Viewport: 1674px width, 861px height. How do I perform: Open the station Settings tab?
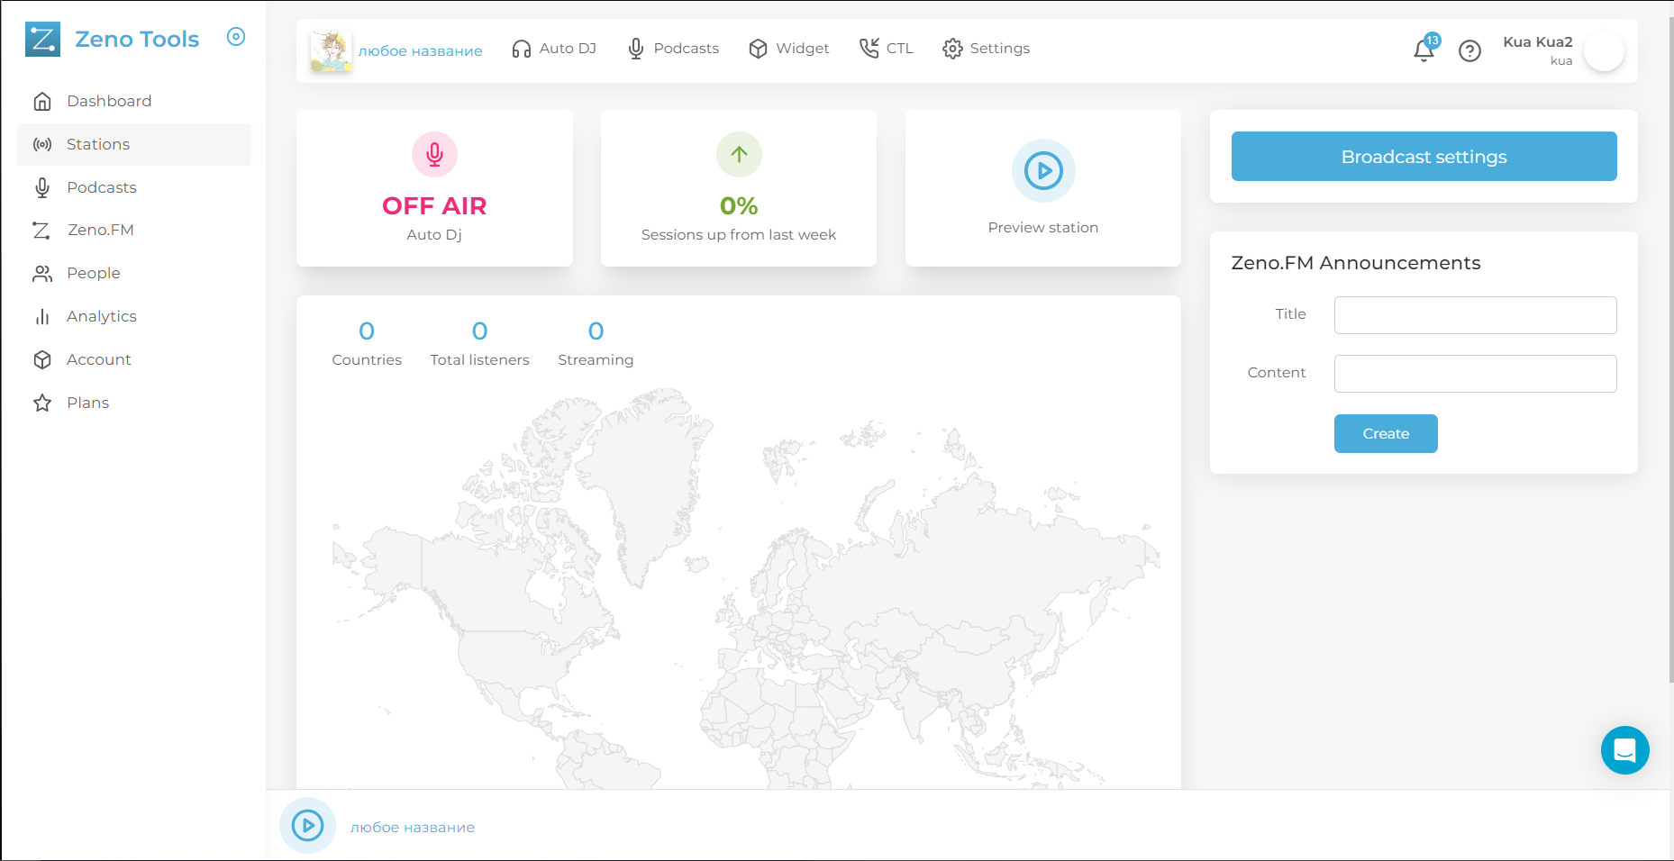click(x=987, y=49)
